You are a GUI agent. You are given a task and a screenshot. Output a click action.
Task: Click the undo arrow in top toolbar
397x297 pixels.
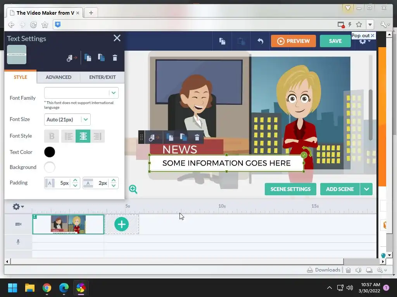pos(260,41)
